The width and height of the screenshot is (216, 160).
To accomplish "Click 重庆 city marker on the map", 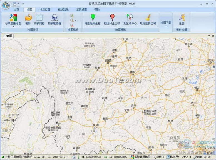I will [x=133, y=75].
